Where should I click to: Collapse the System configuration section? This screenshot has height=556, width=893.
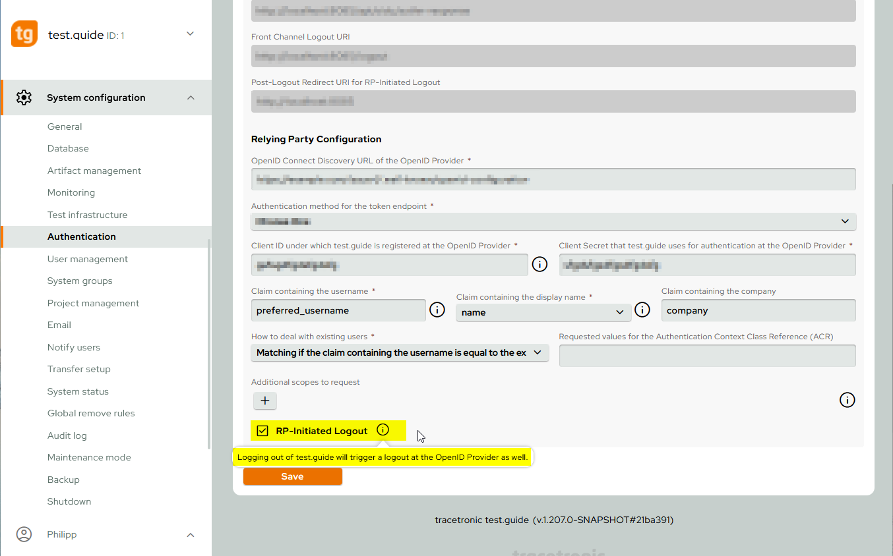tap(190, 97)
